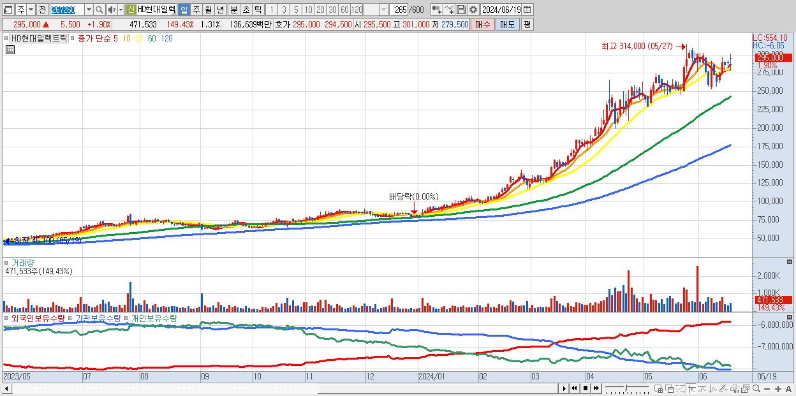Click the add candlestick chart icon
This screenshot has width=796, height=396.
click(x=436, y=10)
